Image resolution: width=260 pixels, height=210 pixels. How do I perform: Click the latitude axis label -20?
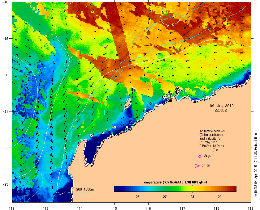pos(6,75)
